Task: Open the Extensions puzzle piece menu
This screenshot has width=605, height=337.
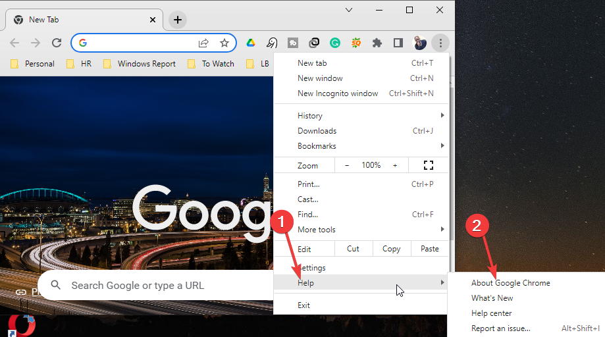Action: point(377,43)
